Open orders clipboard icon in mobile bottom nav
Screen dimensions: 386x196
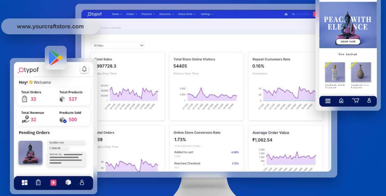38,182
